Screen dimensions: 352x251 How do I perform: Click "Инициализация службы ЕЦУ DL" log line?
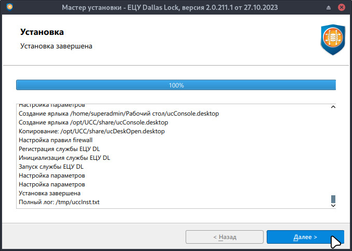click(x=64, y=158)
